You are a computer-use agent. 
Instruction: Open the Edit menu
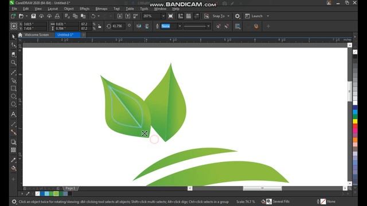pos(26,9)
